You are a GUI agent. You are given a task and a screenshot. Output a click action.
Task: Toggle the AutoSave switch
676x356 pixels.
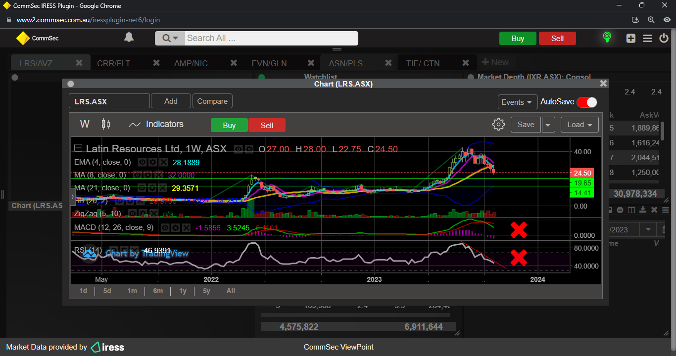587,102
